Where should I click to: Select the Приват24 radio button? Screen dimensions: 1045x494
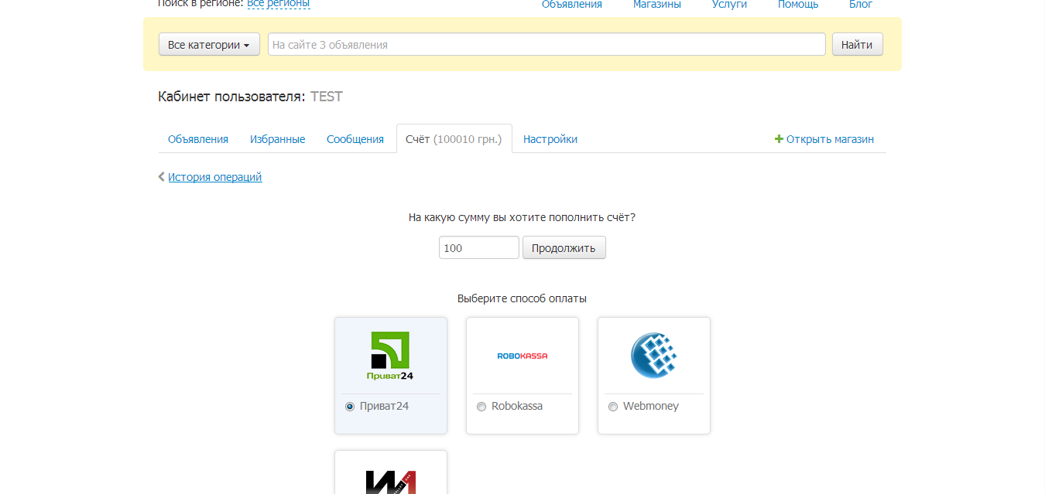coord(350,407)
